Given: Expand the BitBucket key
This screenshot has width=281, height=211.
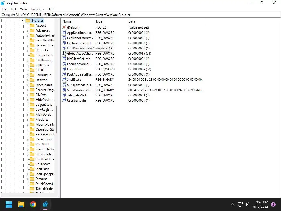Looking at the screenshot, I should click(x=27, y=51).
